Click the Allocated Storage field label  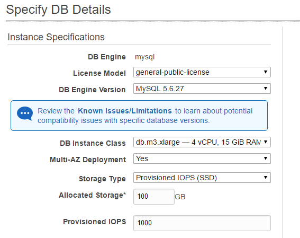[x=92, y=195]
